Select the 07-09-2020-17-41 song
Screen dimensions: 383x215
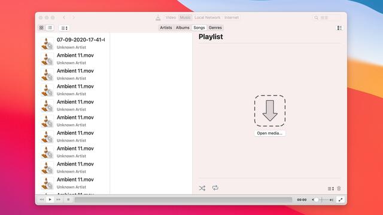pos(73,43)
